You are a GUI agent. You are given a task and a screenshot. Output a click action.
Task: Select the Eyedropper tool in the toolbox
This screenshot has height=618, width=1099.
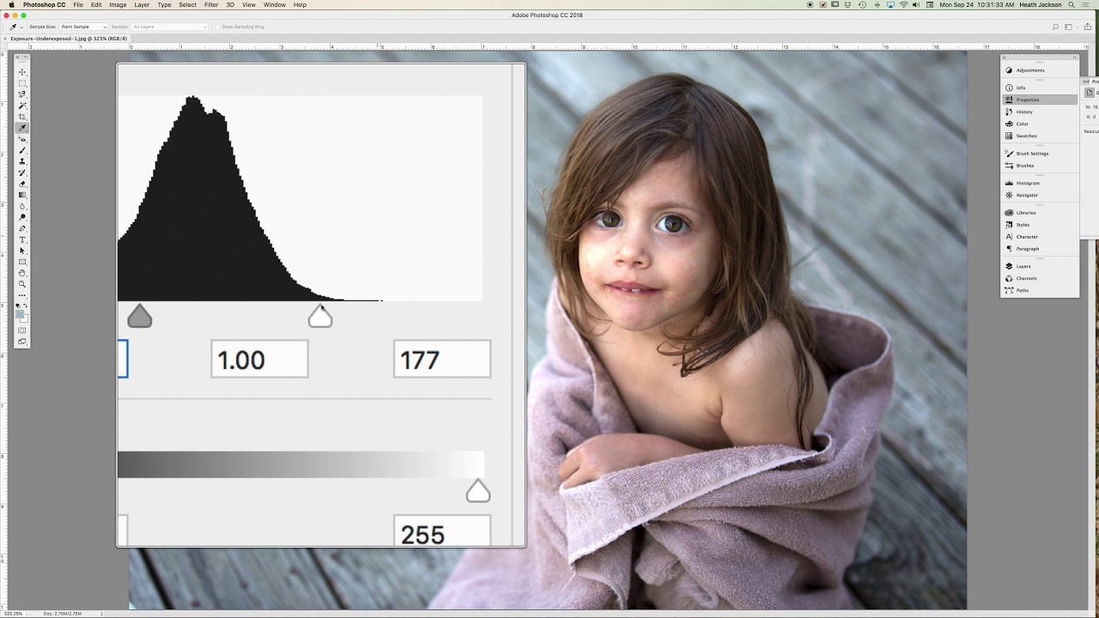tap(22, 128)
